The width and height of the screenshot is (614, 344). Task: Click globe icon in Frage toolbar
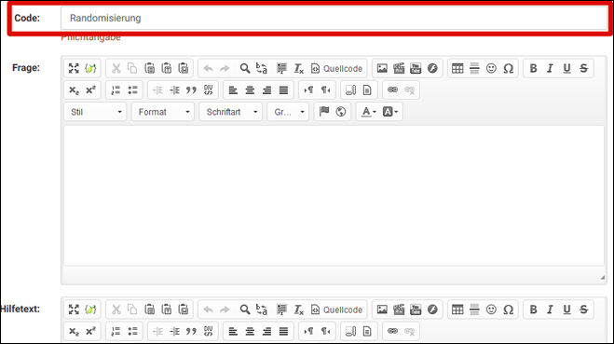341,112
